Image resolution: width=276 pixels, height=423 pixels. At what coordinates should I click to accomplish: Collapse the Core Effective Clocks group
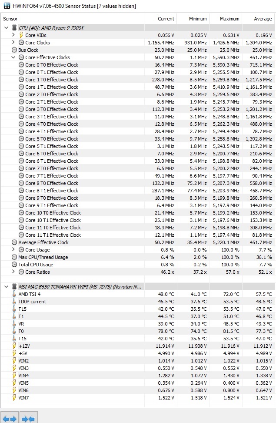coord(13,57)
